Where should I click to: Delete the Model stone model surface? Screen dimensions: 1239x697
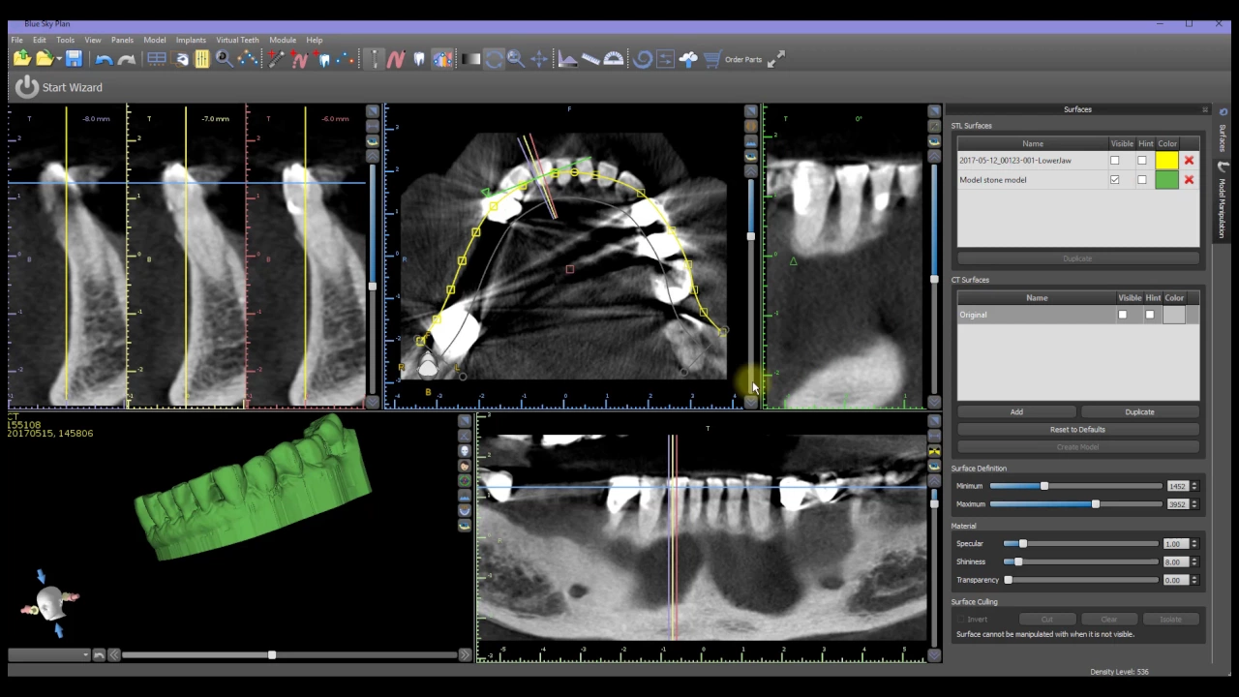pyautogui.click(x=1189, y=180)
